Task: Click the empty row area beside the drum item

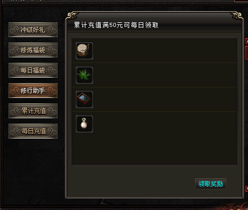Action: [x=164, y=51]
